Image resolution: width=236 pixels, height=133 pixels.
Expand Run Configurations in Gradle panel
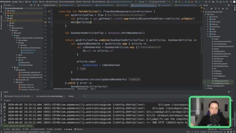coord(206,86)
